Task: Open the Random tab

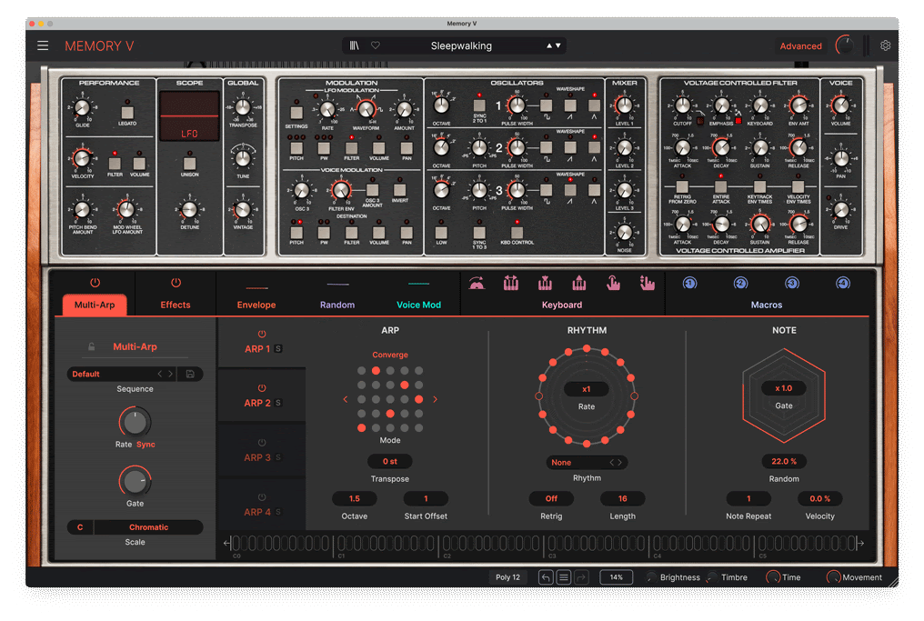Action: point(337,305)
